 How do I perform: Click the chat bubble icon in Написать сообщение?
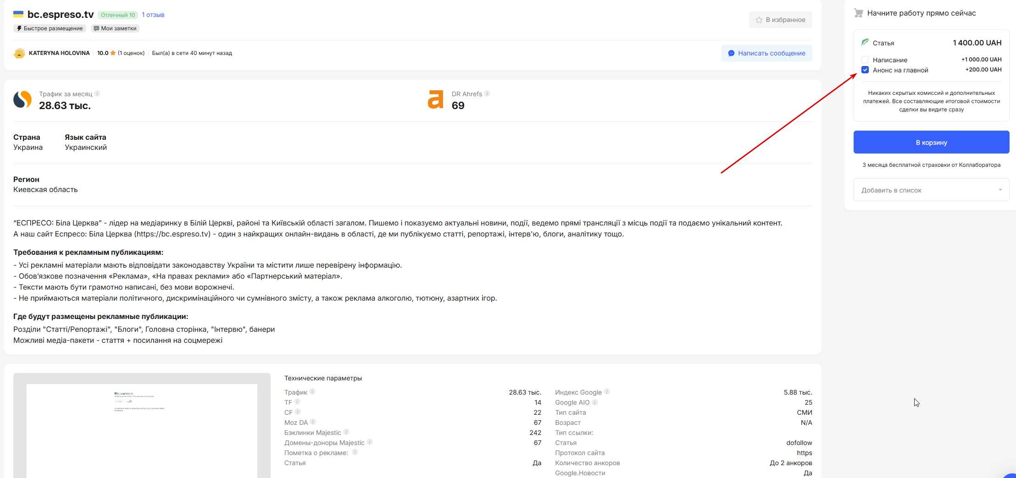[731, 53]
